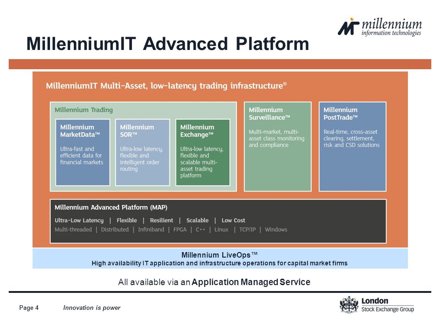
Task: Click the 'Application Managed Service' bold text
Action: click(x=251, y=282)
